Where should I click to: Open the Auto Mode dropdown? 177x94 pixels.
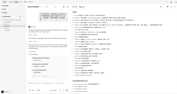point(54,90)
